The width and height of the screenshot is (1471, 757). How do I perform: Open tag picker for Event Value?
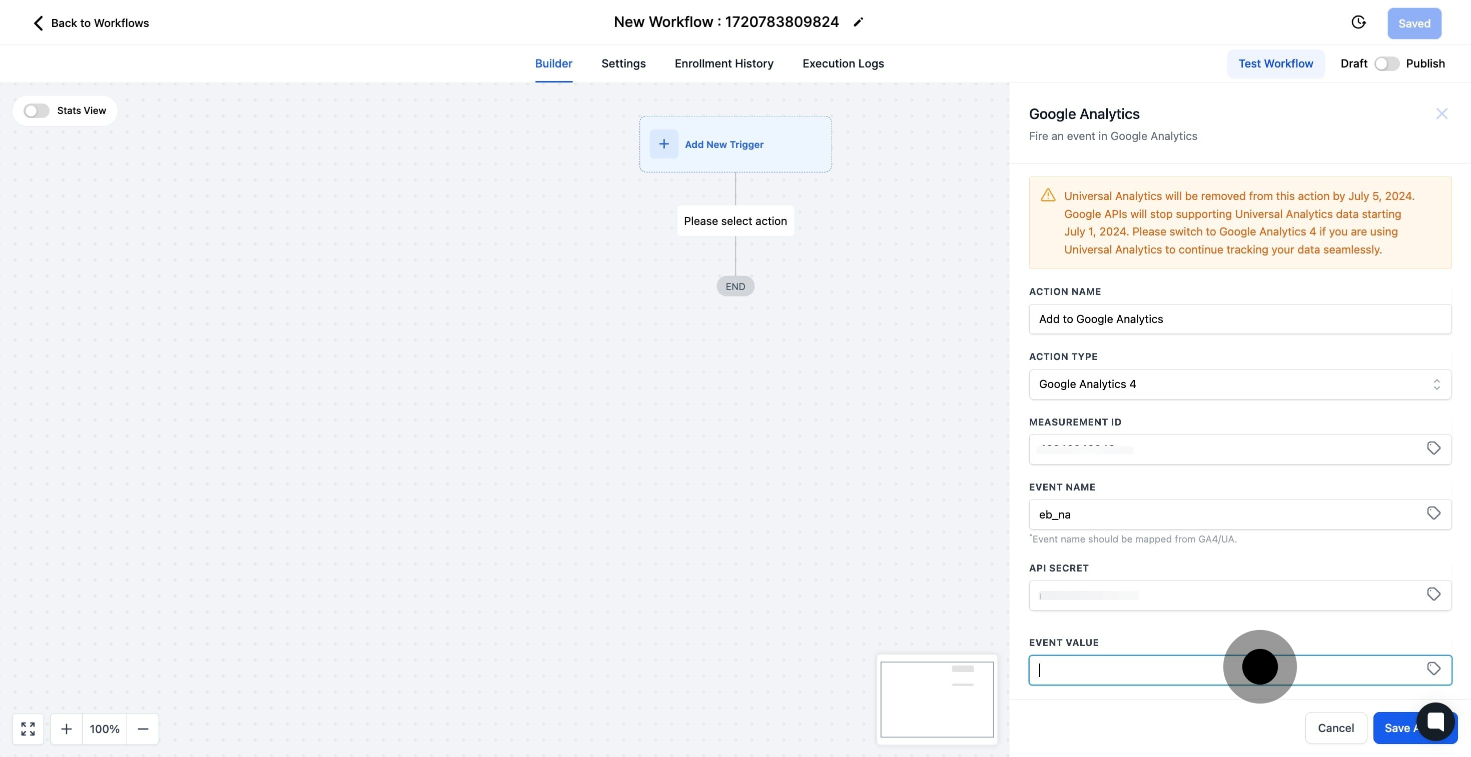point(1433,668)
